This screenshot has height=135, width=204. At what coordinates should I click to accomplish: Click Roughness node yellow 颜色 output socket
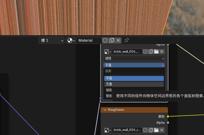pyautogui.click(x=168, y=117)
